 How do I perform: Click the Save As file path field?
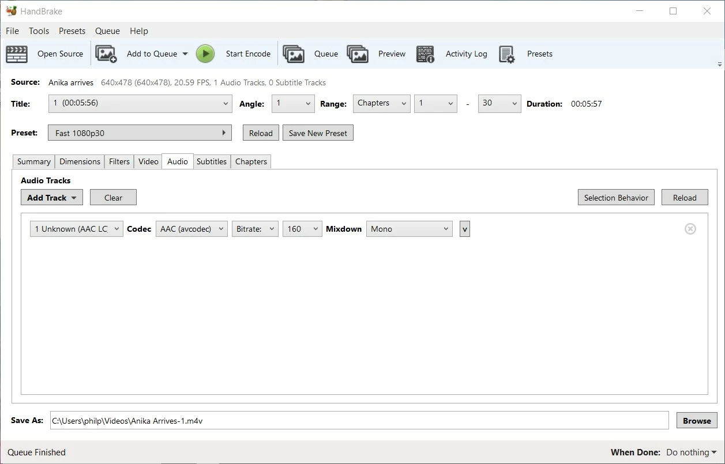click(x=359, y=420)
